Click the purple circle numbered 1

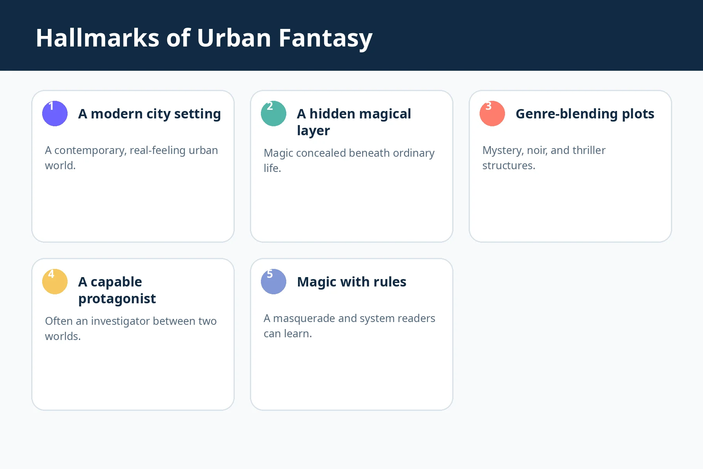[55, 113]
